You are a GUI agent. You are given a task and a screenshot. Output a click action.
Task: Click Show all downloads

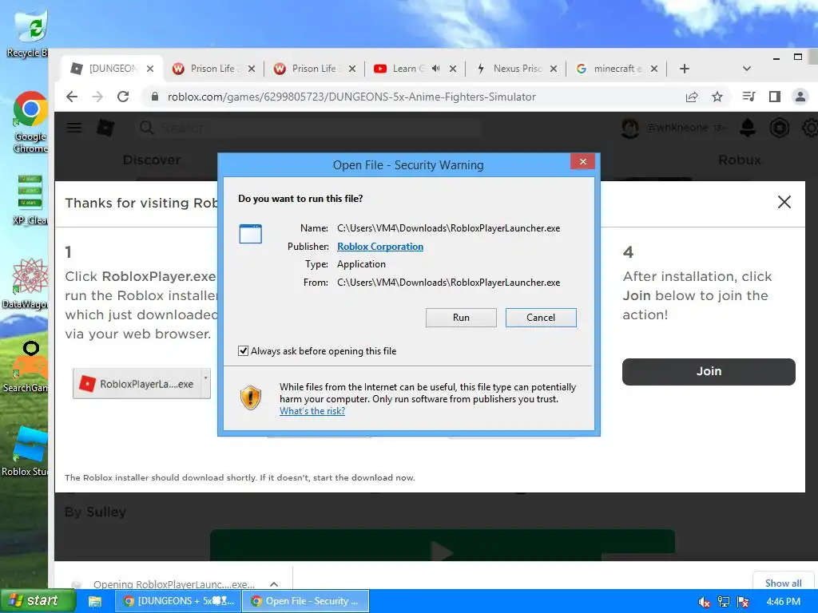(x=783, y=583)
